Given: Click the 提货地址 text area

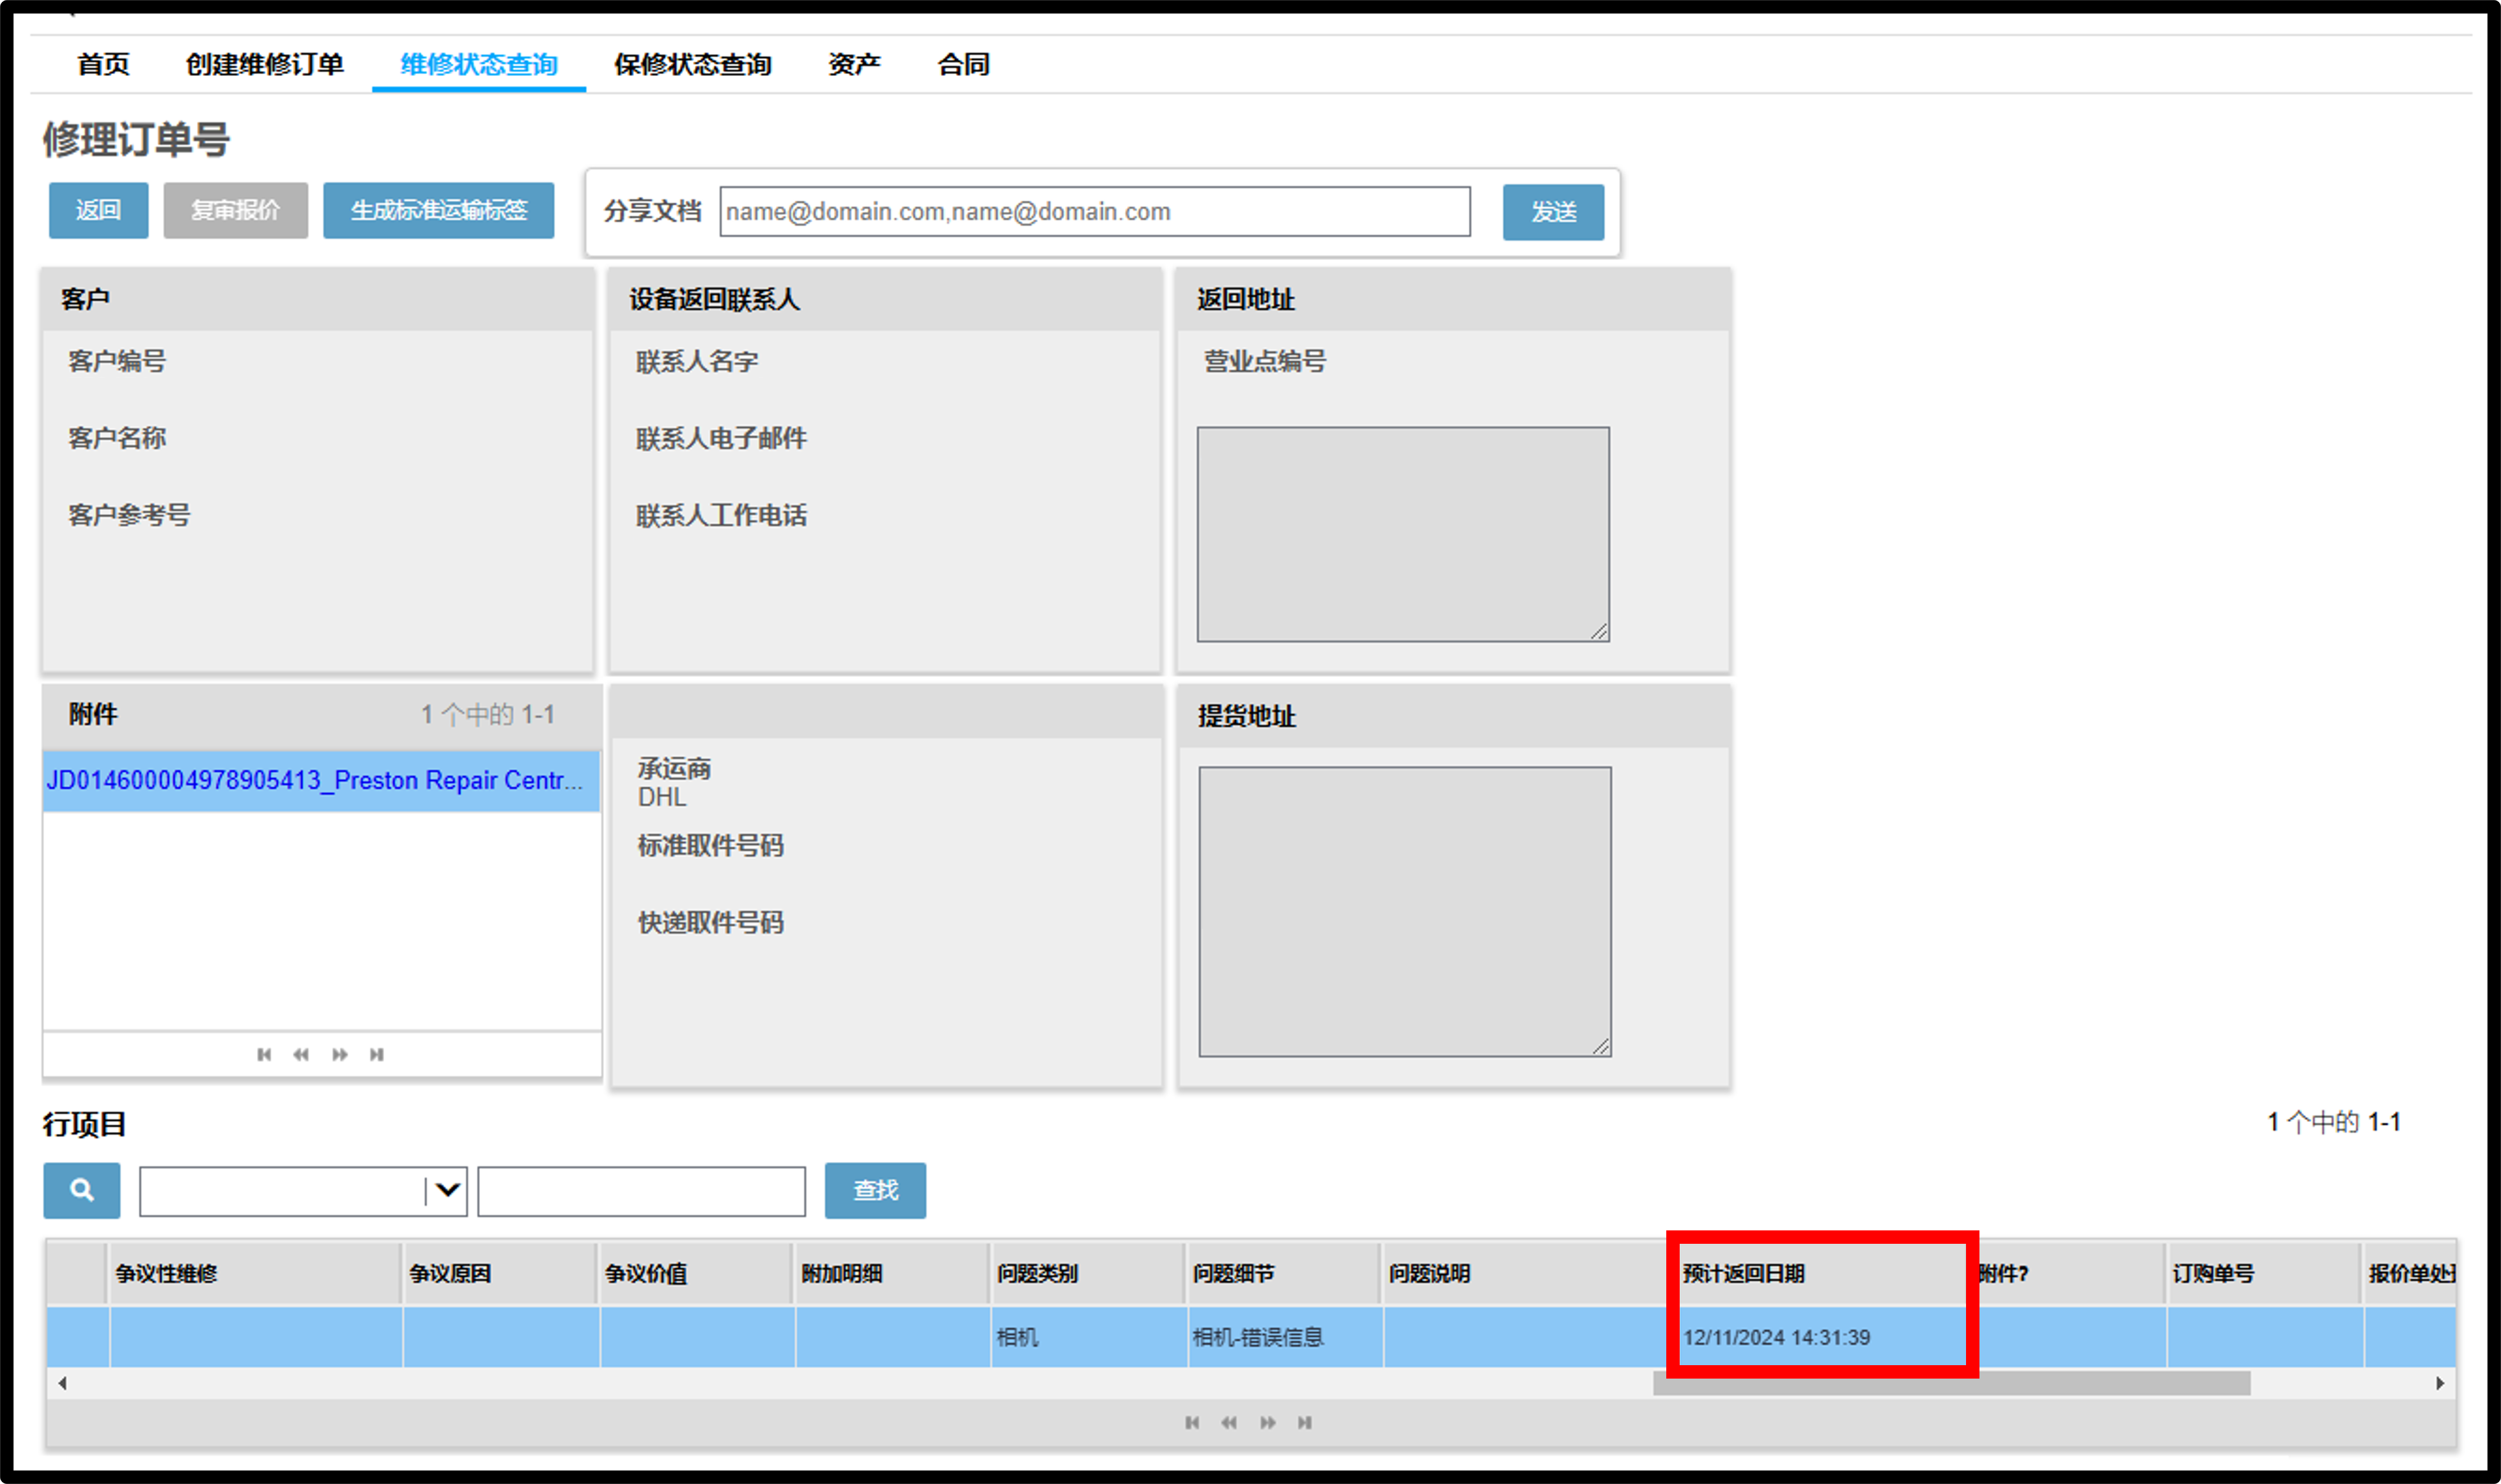Looking at the screenshot, I should (x=1405, y=912).
